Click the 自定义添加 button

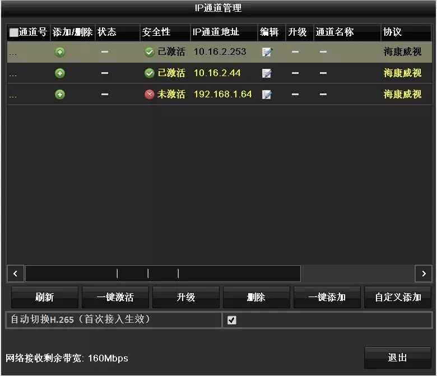(398, 297)
